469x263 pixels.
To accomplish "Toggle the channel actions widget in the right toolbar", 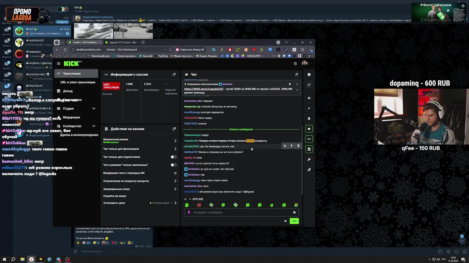I will point(309,149).
